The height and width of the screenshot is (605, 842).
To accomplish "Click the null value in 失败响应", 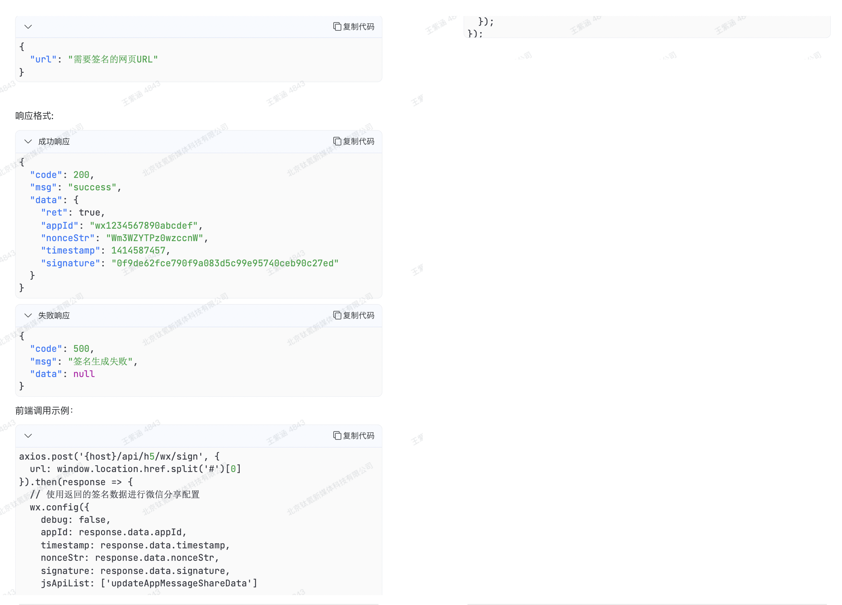I will (x=84, y=374).
